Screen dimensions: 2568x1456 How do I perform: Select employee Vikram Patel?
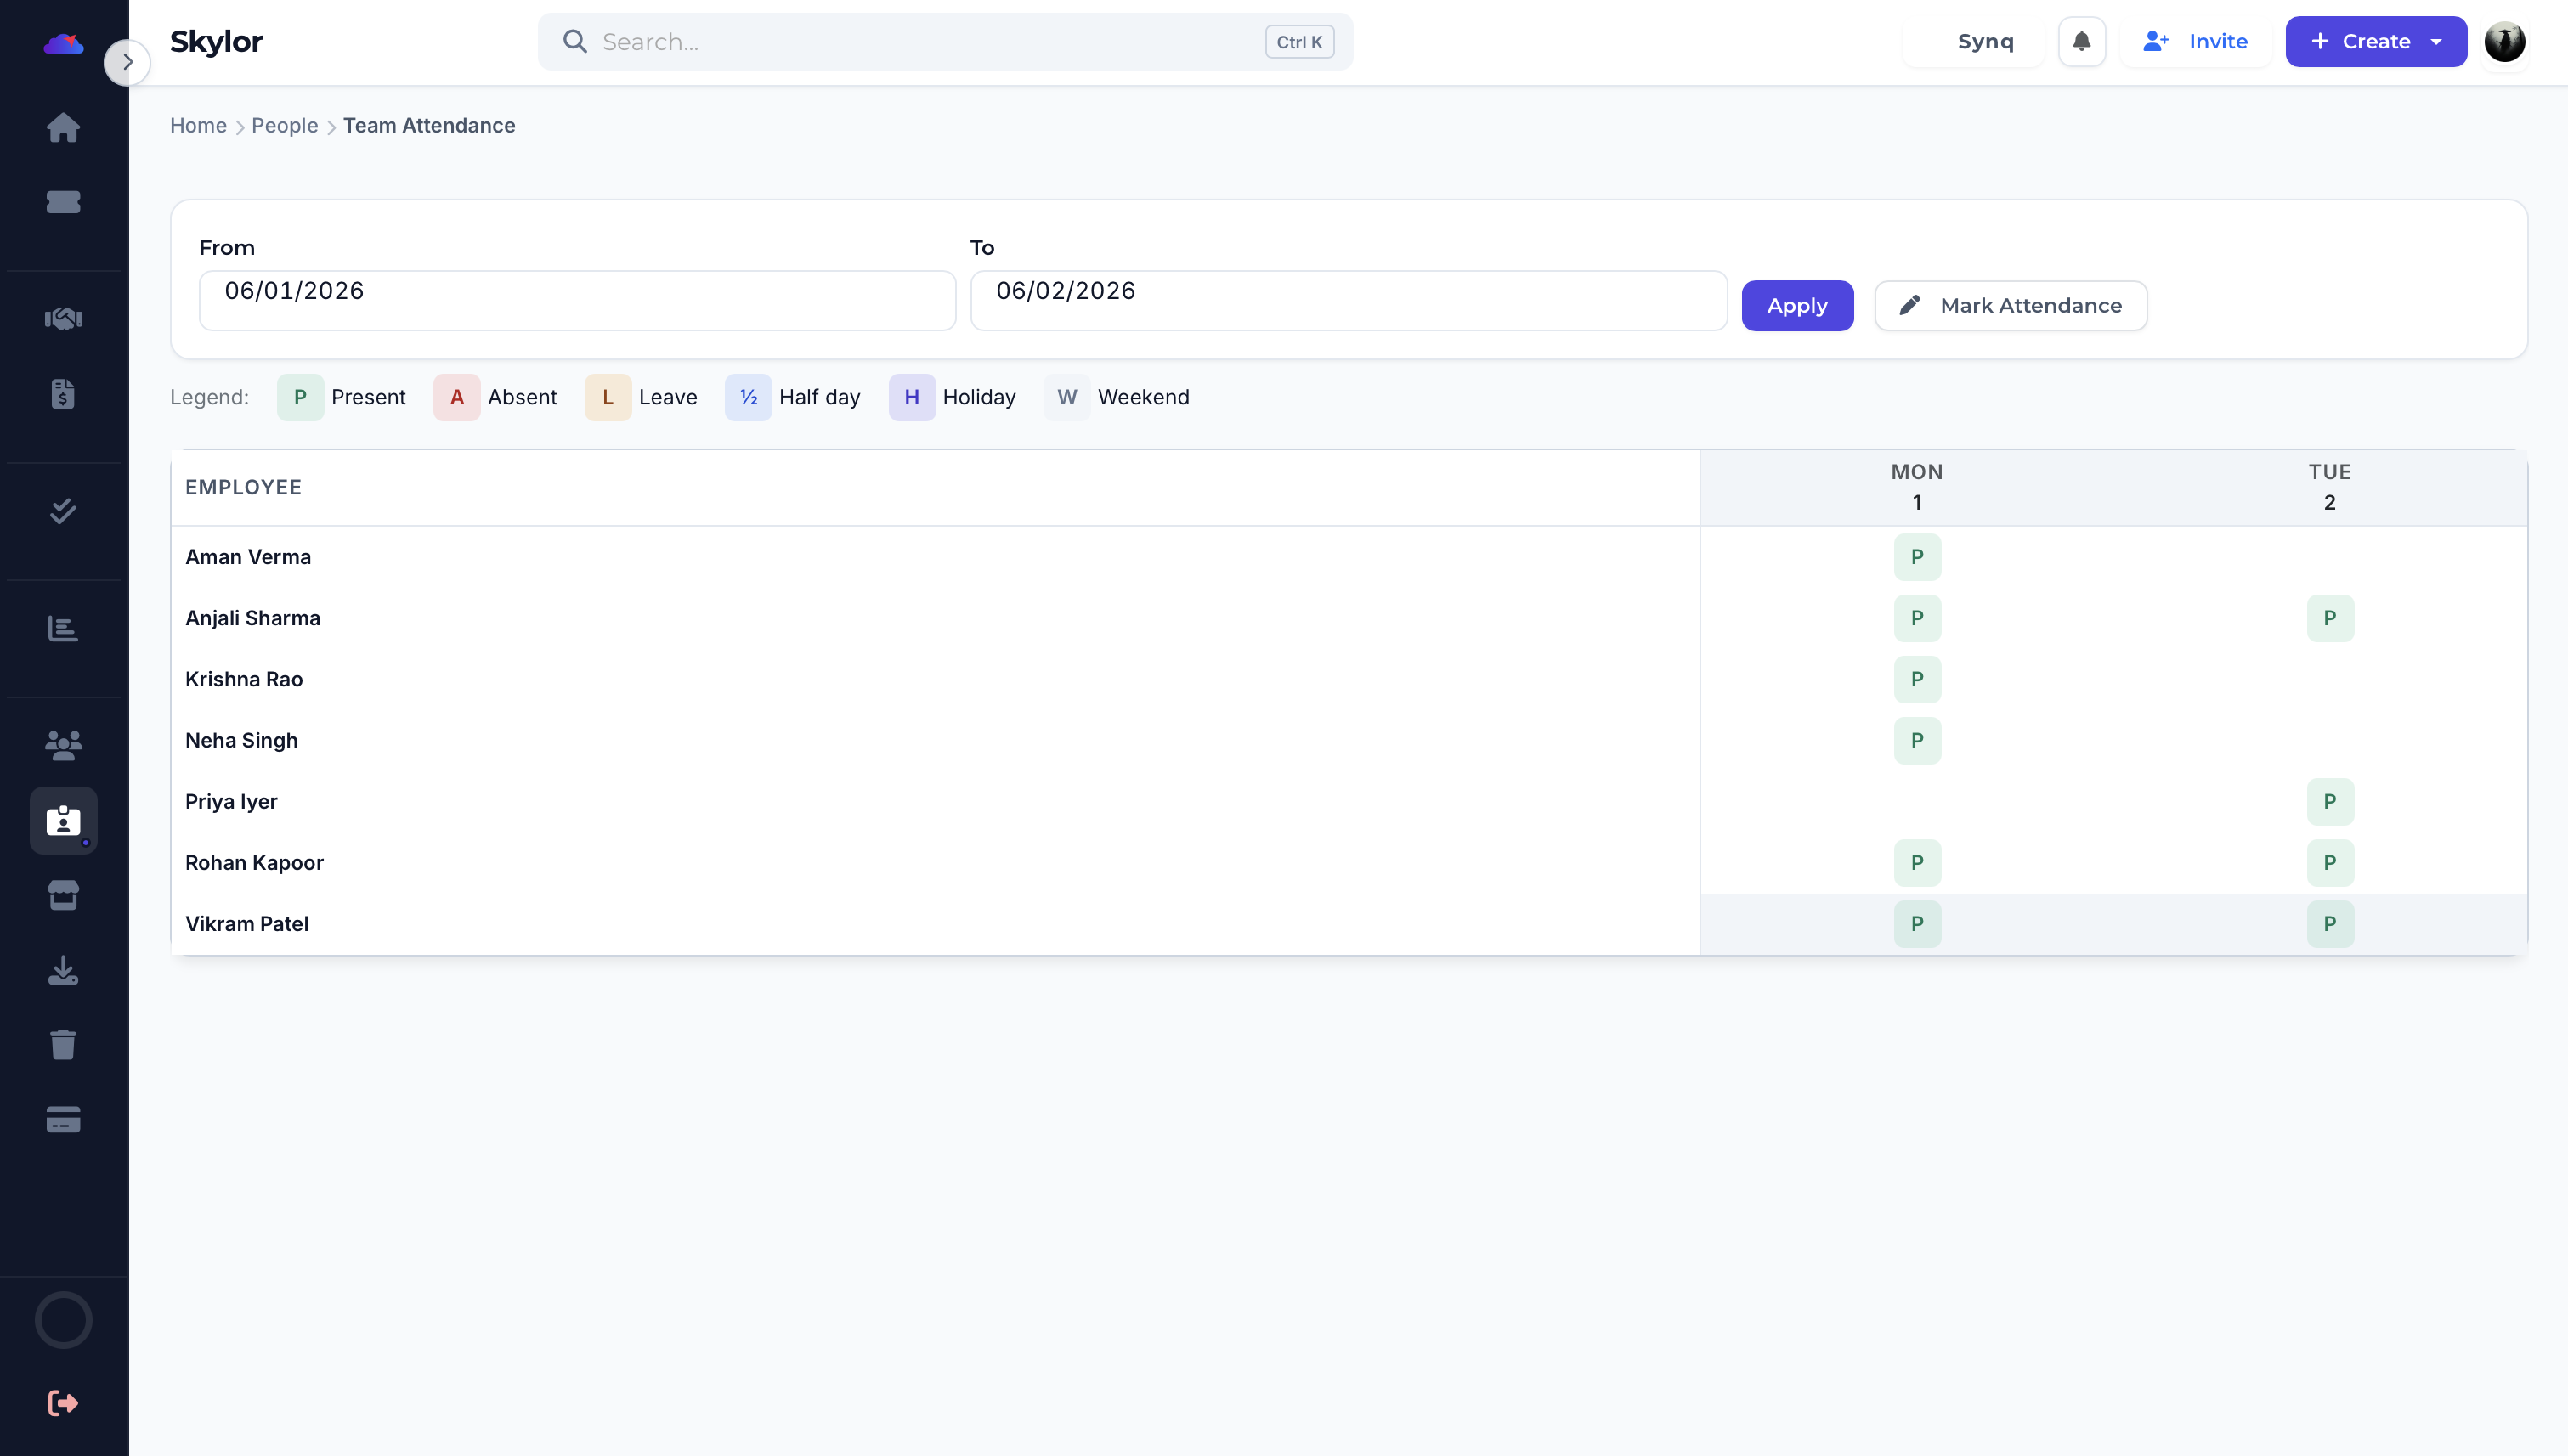tap(247, 923)
